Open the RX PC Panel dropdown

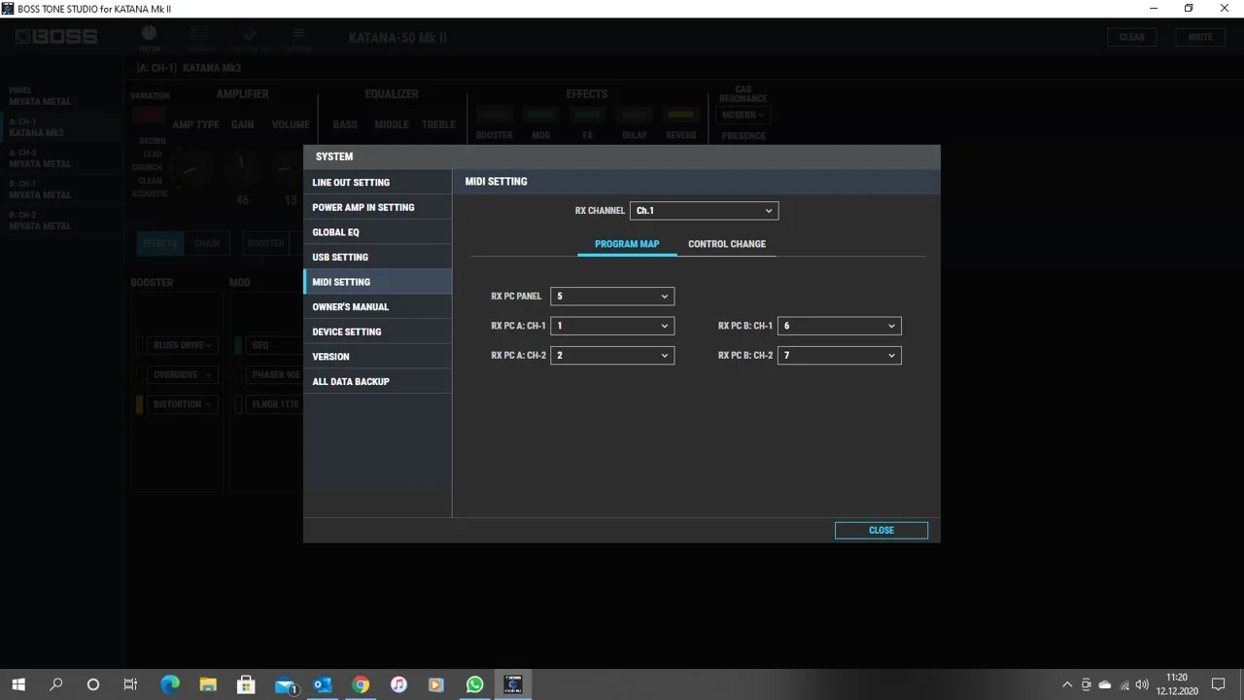tap(612, 297)
